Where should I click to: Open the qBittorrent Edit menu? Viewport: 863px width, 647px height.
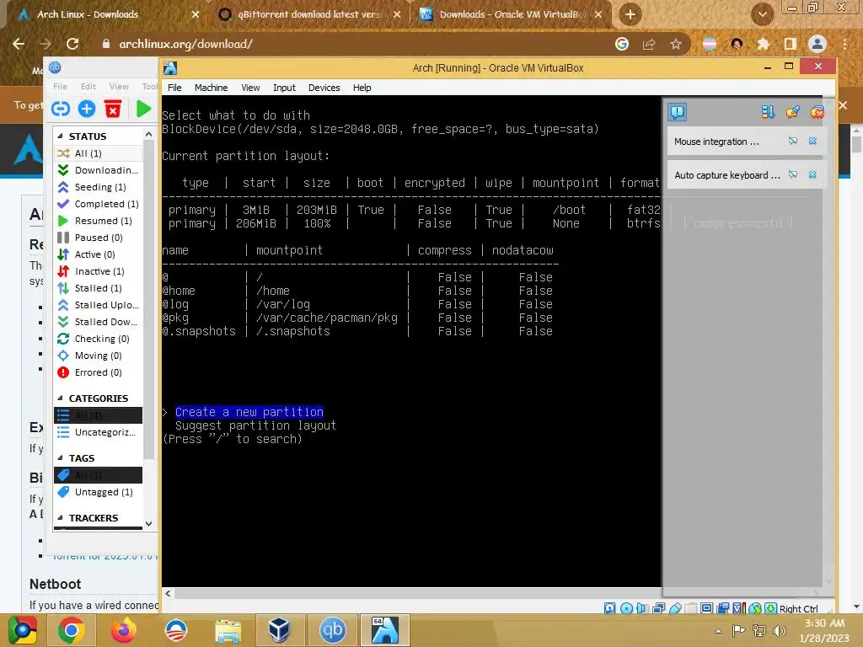(x=88, y=87)
